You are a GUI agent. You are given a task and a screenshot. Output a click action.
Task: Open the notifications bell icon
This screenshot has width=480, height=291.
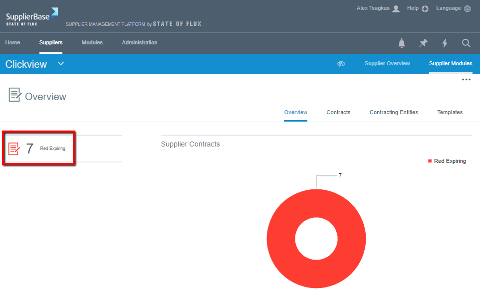tap(402, 43)
